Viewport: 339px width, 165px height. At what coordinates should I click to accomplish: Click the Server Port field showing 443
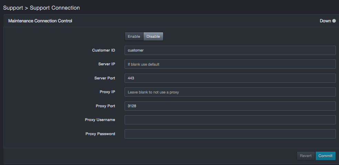230,78
